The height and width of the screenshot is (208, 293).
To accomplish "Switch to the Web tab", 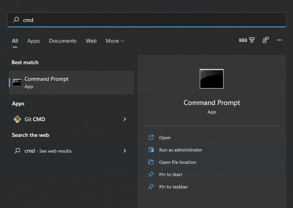I will 91,41.
